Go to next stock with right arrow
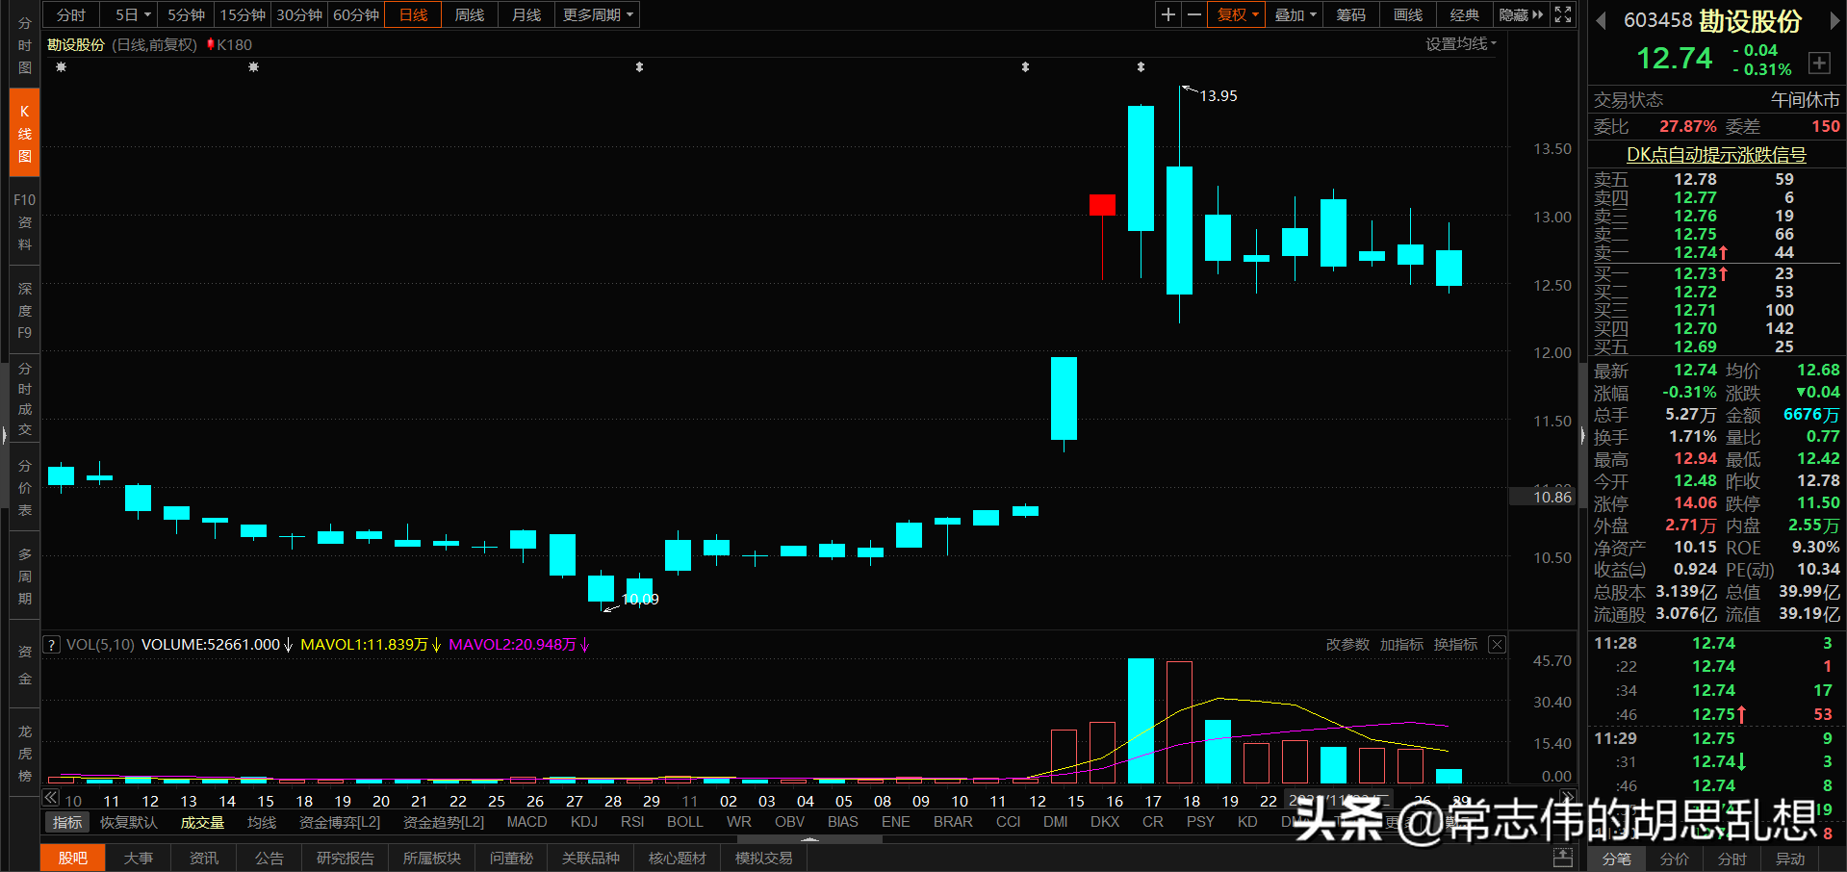This screenshot has height=872, width=1847. coord(1834,20)
